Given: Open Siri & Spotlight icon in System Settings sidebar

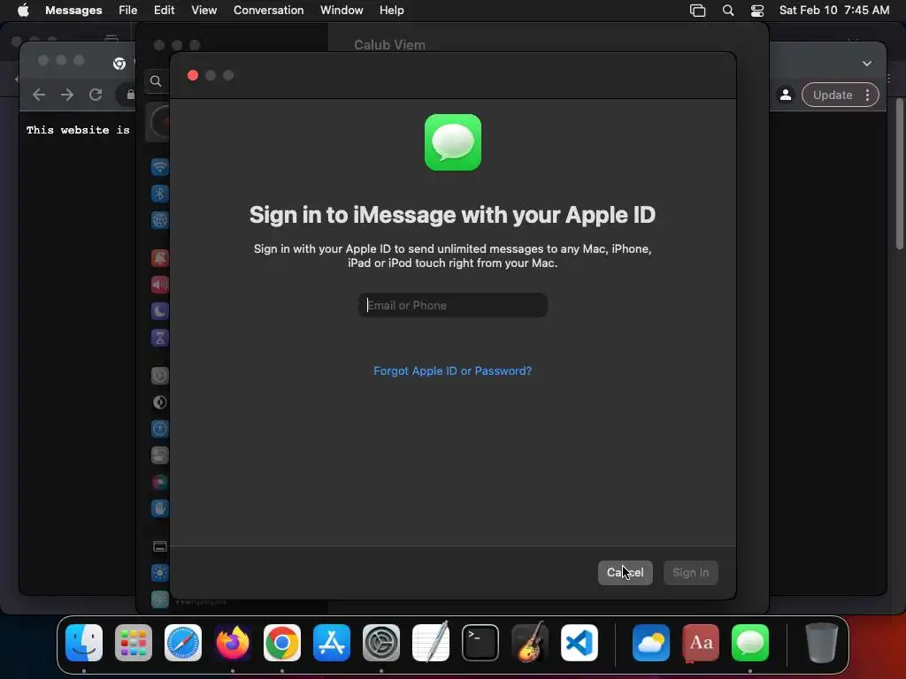Looking at the screenshot, I should pos(160,482).
